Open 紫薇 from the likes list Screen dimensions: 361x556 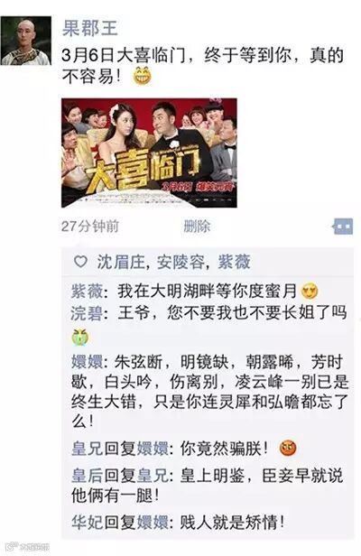234,262
